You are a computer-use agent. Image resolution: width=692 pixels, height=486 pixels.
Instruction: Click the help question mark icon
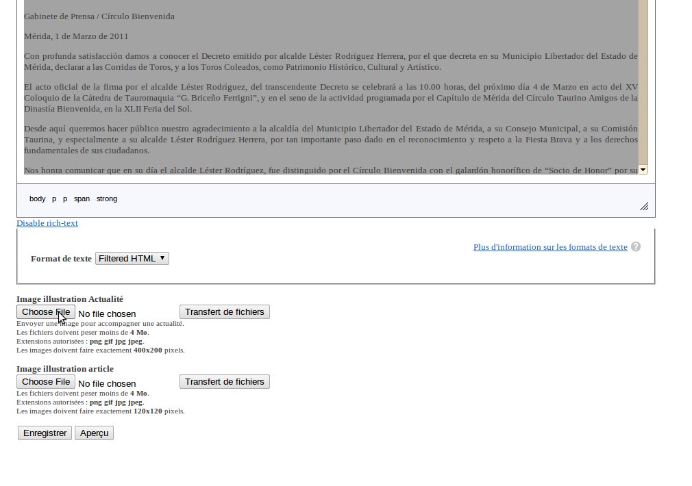[x=636, y=247]
